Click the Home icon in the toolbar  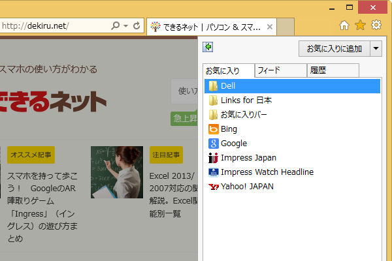(x=344, y=25)
